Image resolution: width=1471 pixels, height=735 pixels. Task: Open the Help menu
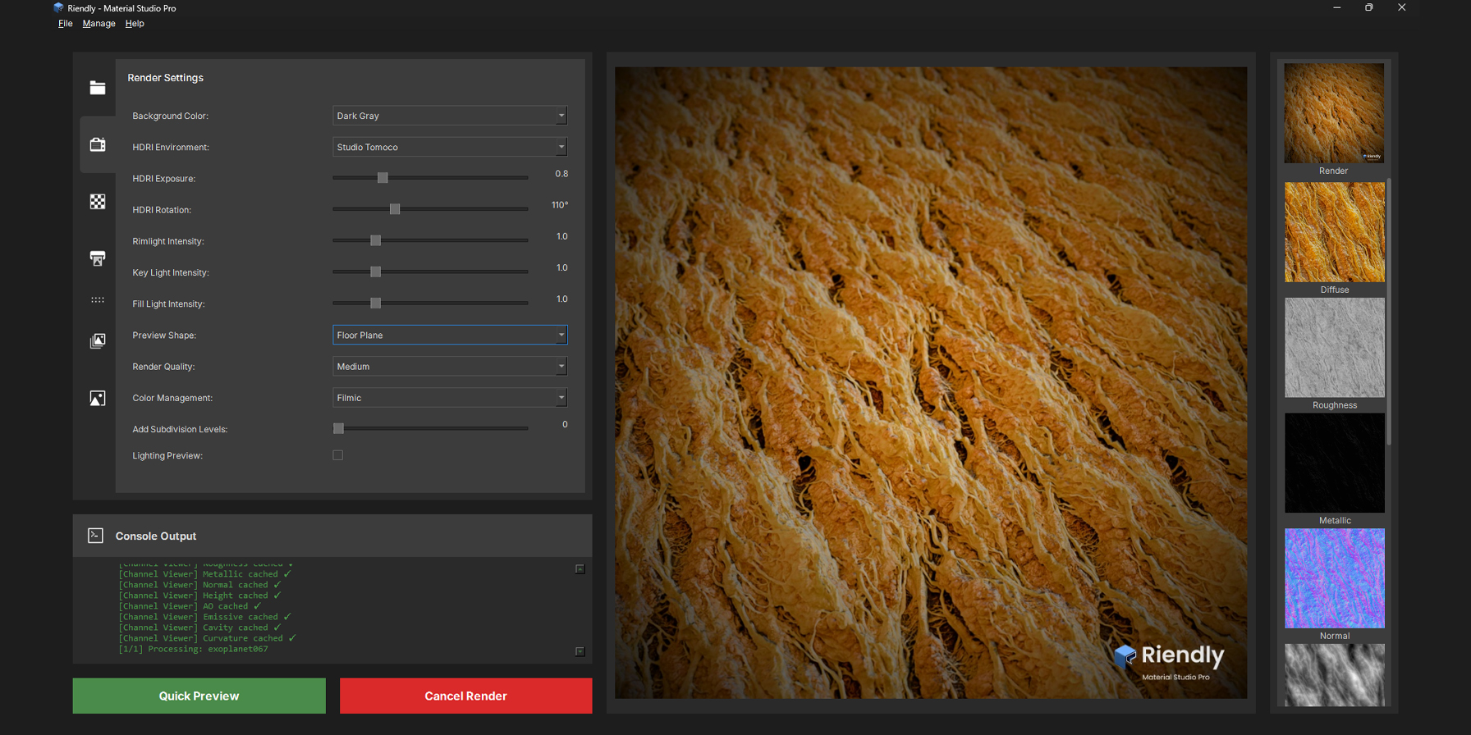click(135, 24)
